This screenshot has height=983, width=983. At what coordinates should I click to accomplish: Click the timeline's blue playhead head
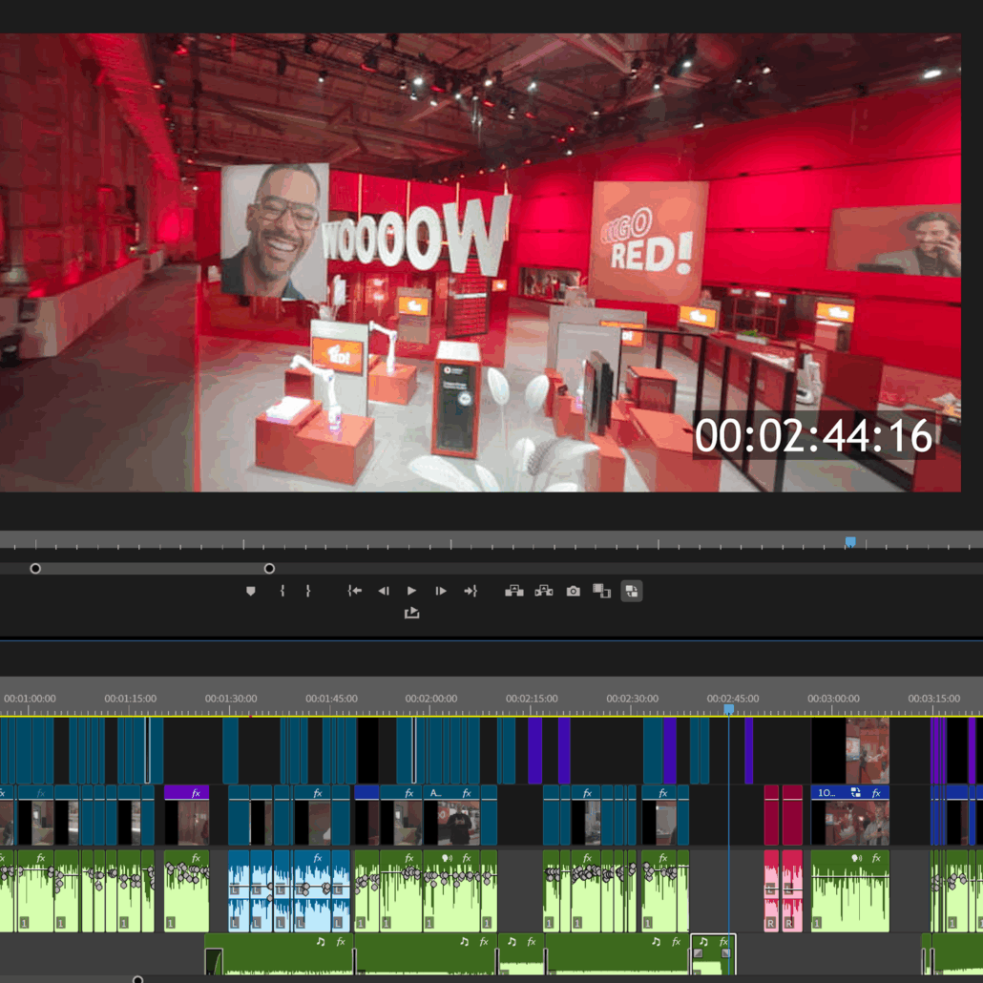click(x=728, y=709)
